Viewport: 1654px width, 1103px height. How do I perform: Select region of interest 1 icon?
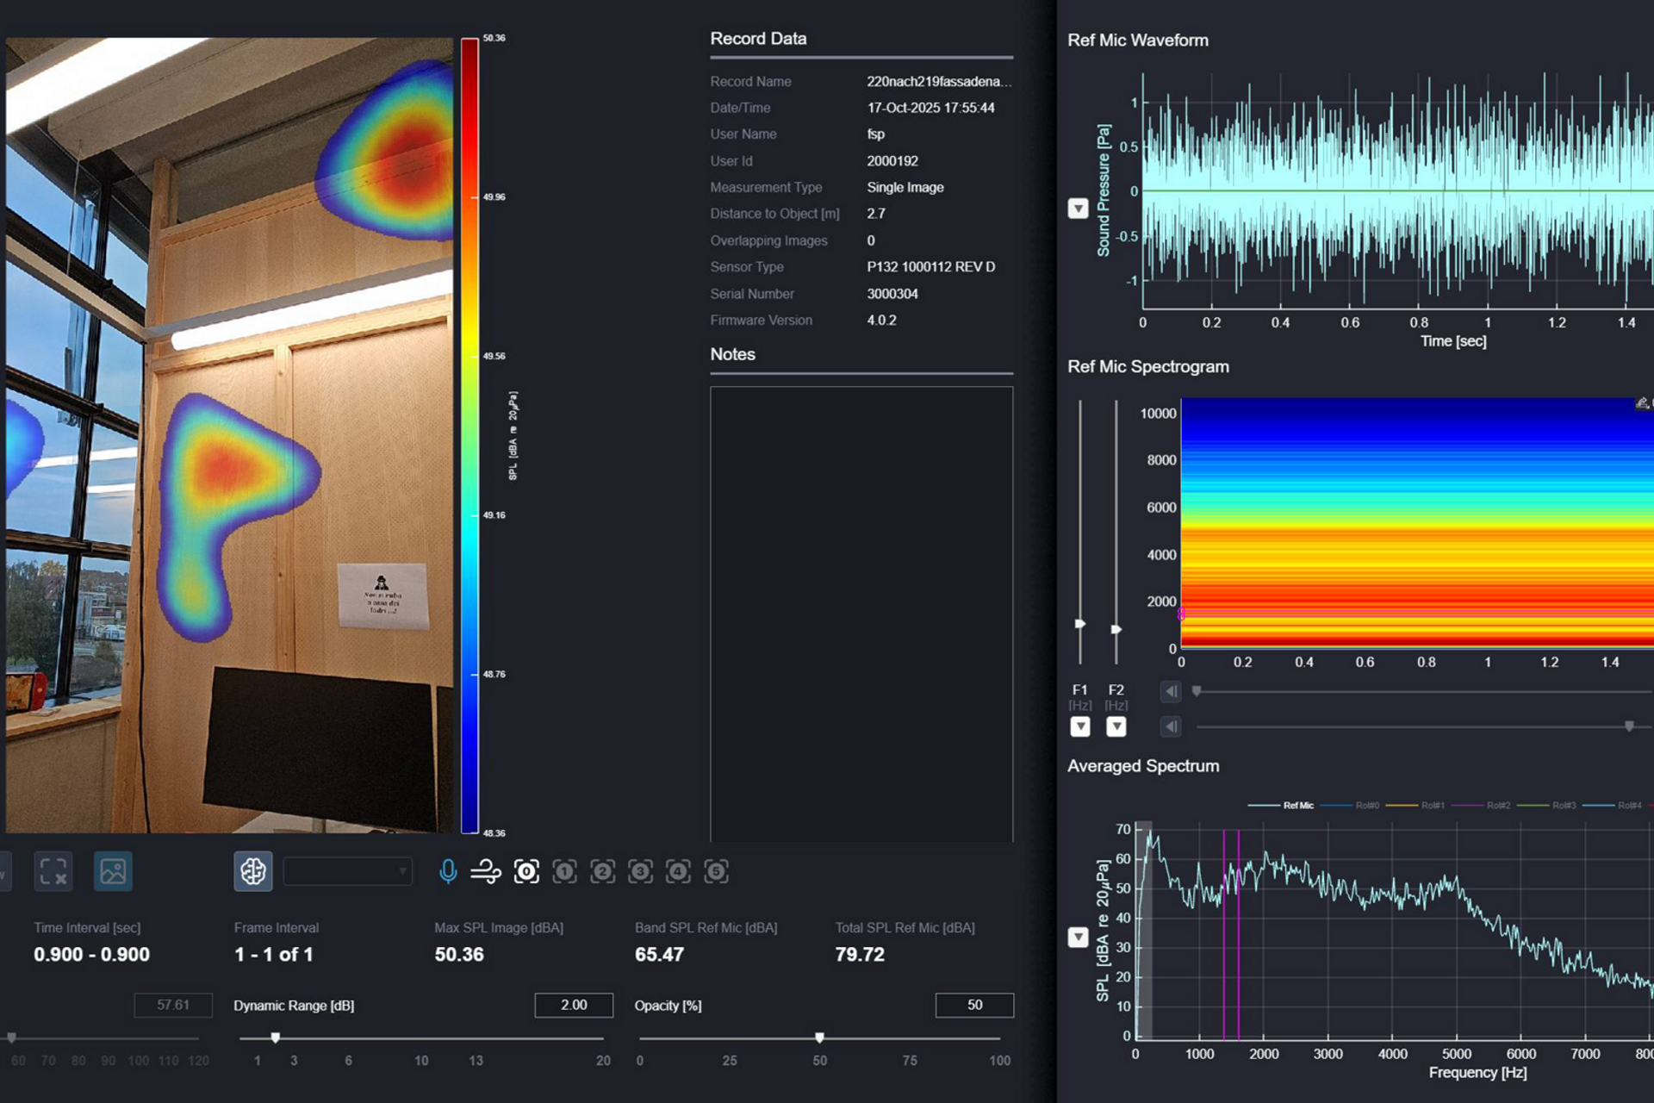(x=564, y=871)
